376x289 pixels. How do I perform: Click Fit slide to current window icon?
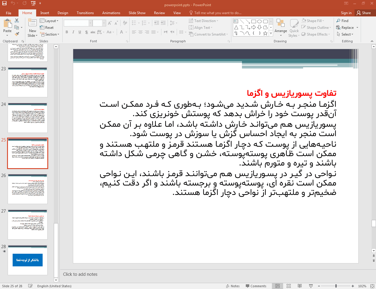point(372,286)
